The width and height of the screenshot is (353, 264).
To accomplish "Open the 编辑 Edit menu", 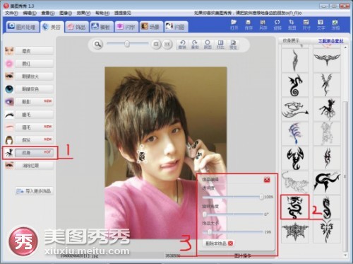I will coord(30,13).
